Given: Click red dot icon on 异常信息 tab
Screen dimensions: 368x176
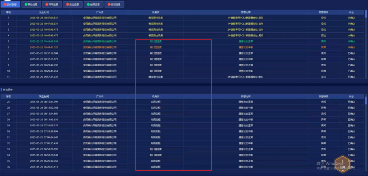Looking at the screenshot, I should (47, 4).
